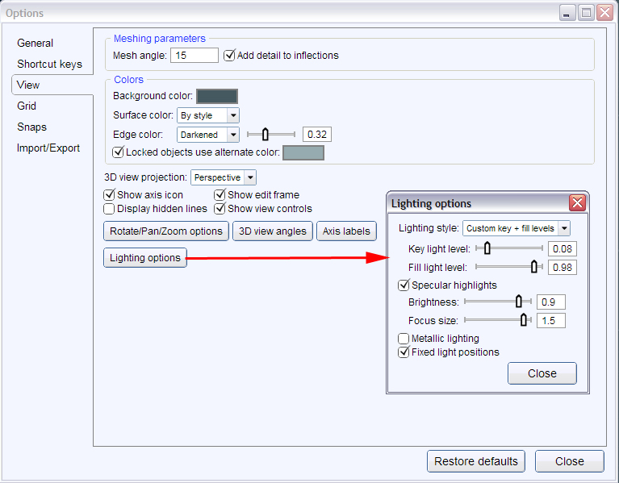Expand the Surface color dropdown
The width and height of the screenshot is (619, 483).
coord(208,115)
